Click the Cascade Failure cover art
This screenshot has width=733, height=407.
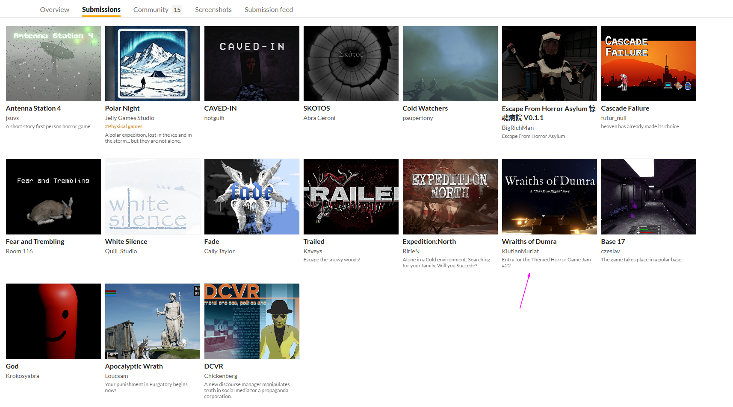point(648,63)
